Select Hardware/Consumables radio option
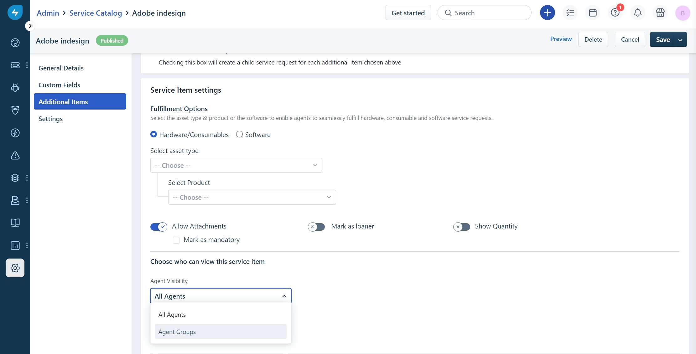This screenshot has height=354, width=696. [x=153, y=134]
